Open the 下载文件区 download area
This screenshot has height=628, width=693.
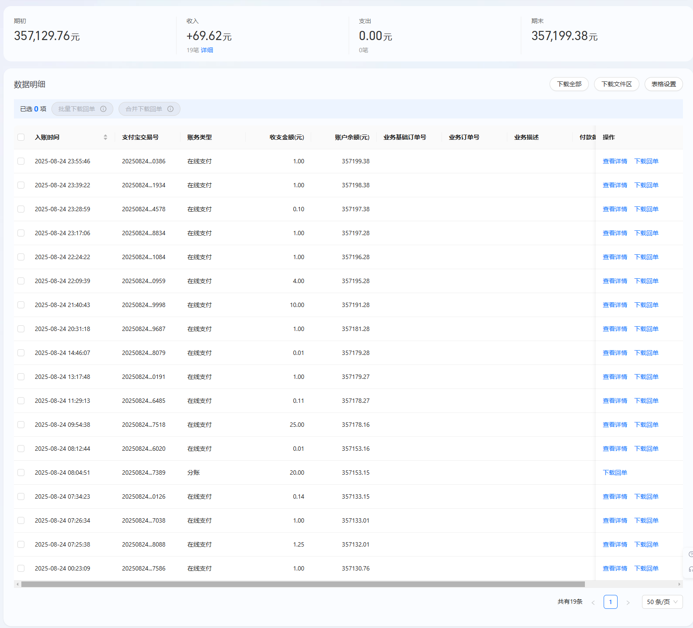616,84
